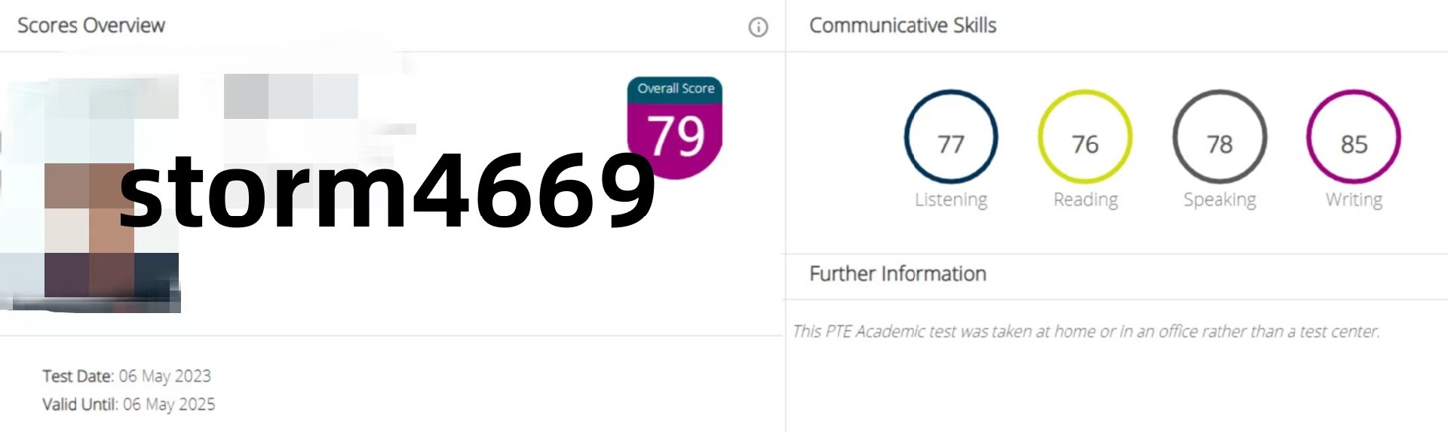Click the home test disclaimer sentence
This screenshot has width=1448, height=432.
pos(1086,332)
